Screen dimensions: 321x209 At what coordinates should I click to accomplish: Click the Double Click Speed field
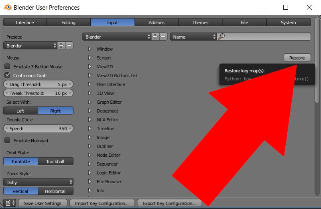coord(38,128)
